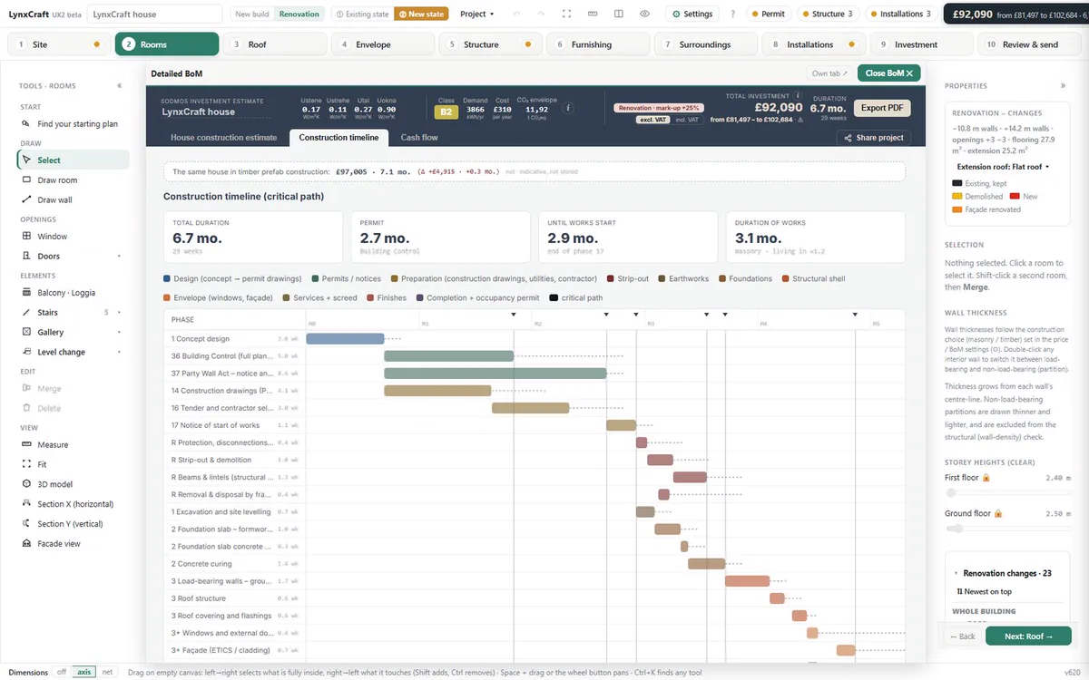The height and width of the screenshot is (680, 1089).
Task: Turn Dimensions off
Action: tap(62, 673)
